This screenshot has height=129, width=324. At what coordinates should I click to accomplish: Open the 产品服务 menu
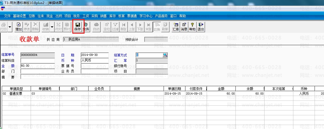(x=161, y=16)
